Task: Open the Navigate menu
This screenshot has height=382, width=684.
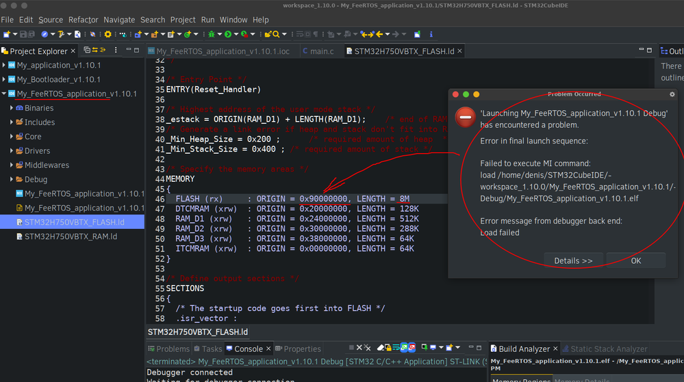Action: tap(119, 20)
